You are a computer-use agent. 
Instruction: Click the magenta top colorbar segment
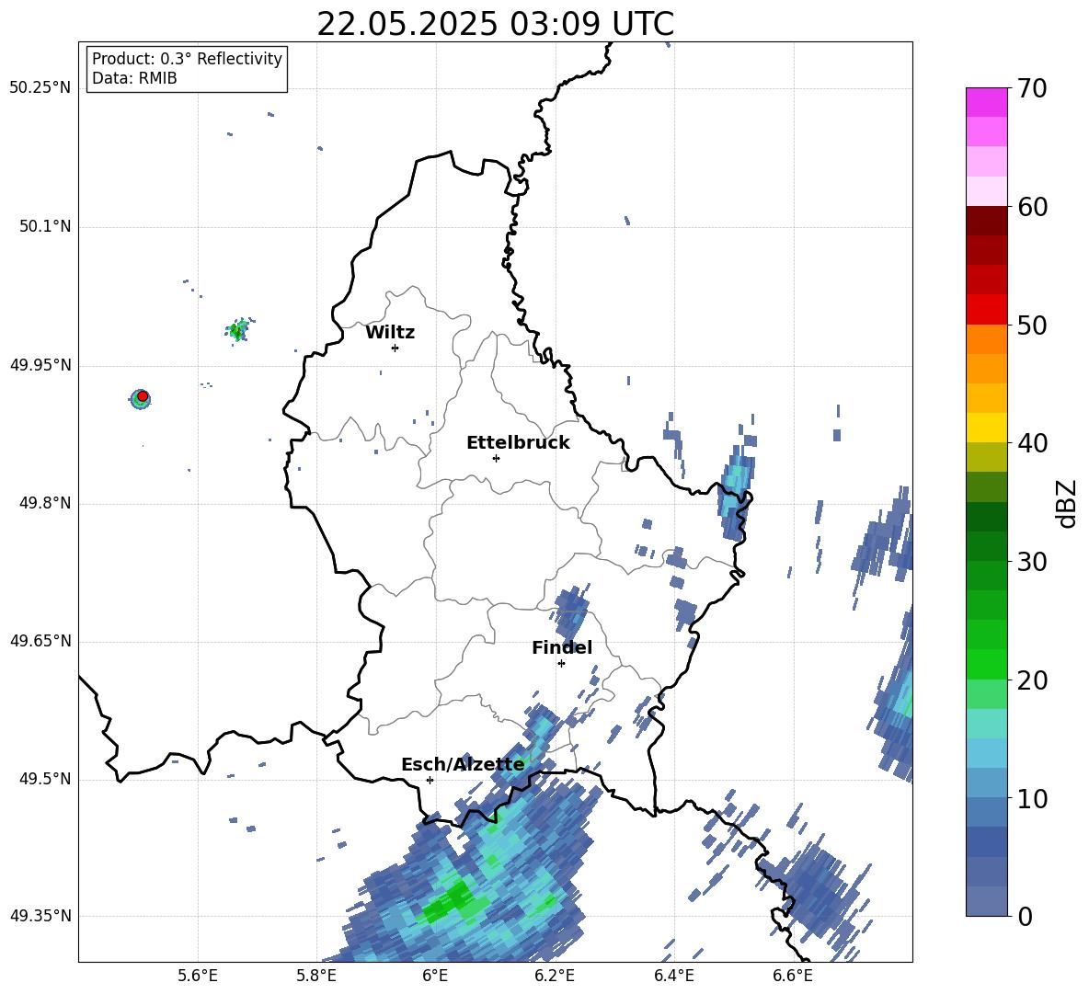[986, 102]
